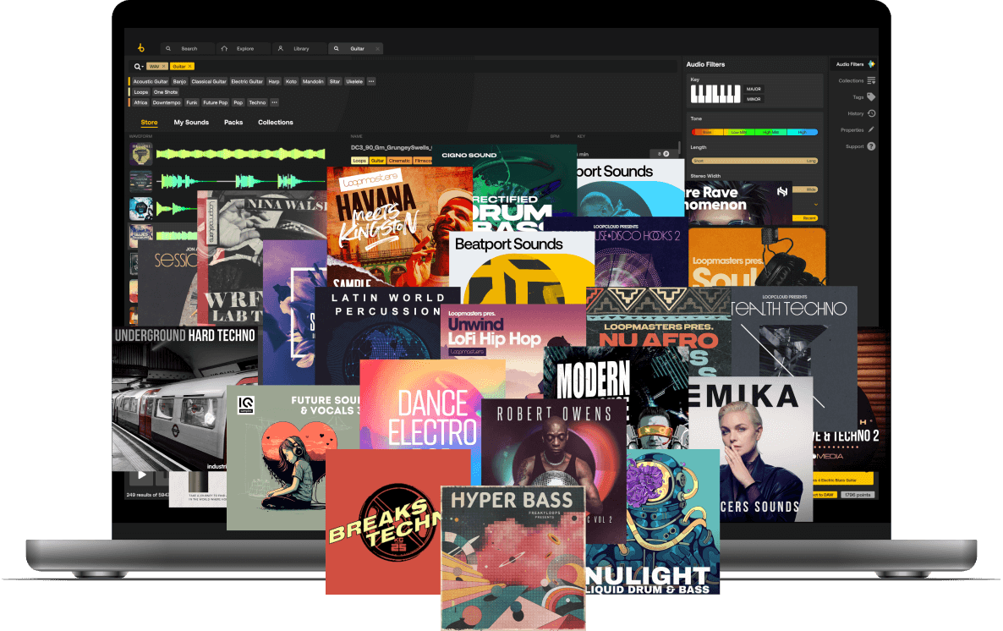Screen dimensions: 1003x631
Task: Select the Mandolin filter tag
Action: click(x=313, y=81)
